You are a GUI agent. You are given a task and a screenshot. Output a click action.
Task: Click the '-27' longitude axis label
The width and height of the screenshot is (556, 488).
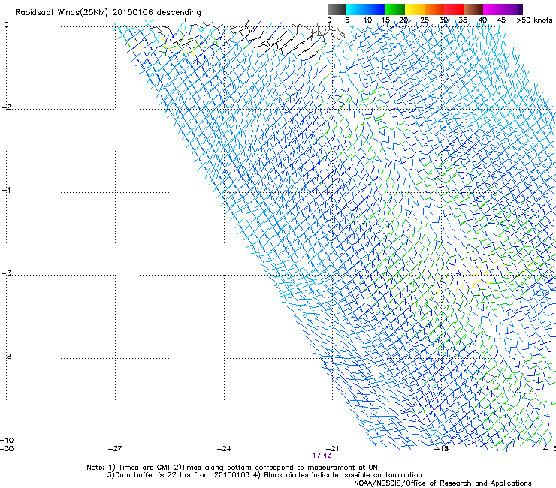tap(115, 449)
